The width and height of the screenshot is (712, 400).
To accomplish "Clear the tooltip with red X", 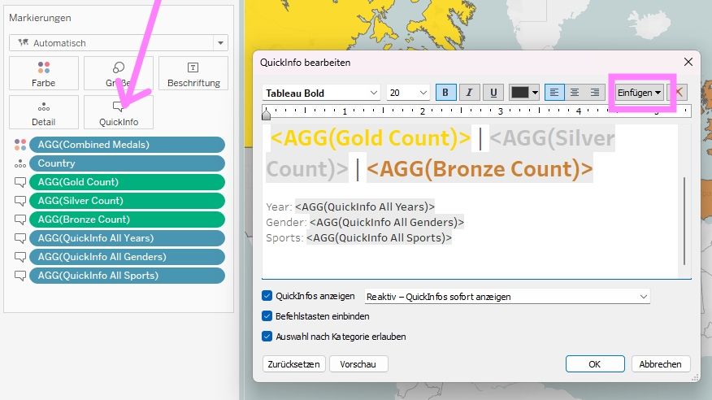I will click(679, 92).
